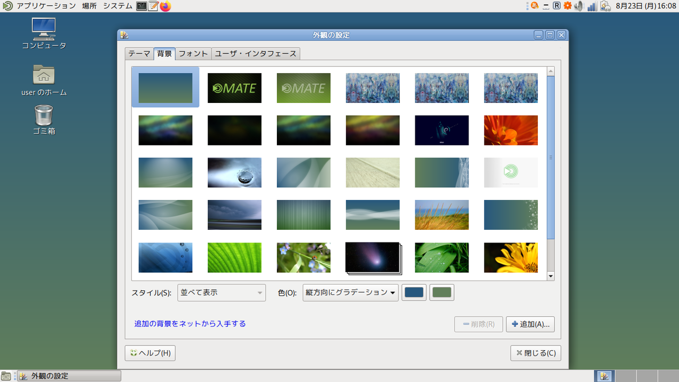Click the 追加(A)... button
The width and height of the screenshot is (679, 382).
point(530,324)
